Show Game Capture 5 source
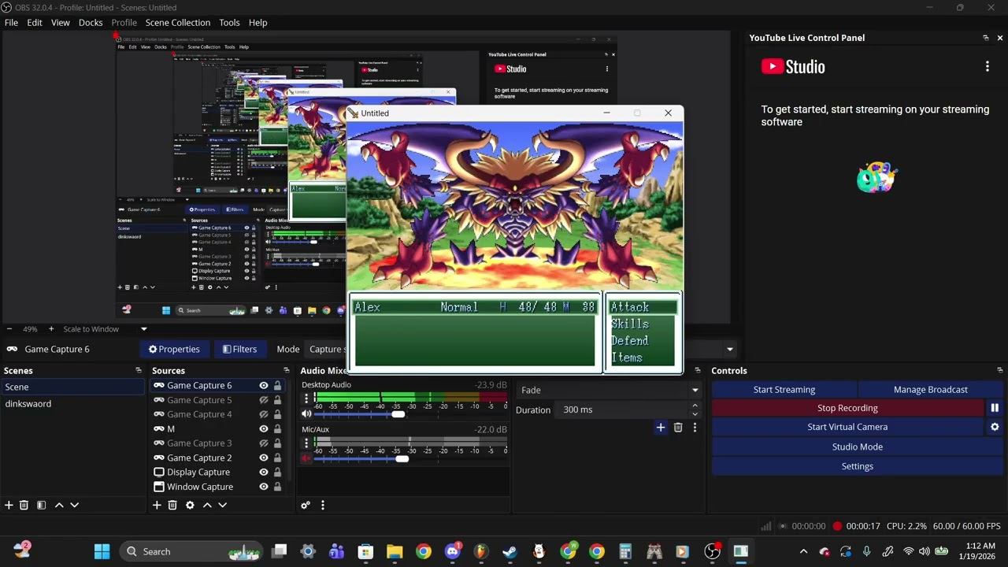 pos(264,400)
